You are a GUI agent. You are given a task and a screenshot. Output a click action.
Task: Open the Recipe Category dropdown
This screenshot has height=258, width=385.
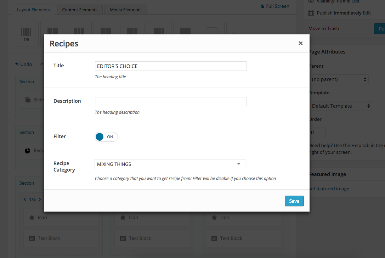pyautogui.click(x=170, y=164)
